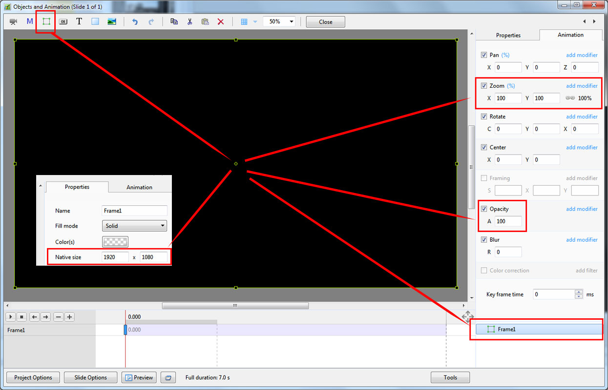The width and height of the screenshot is (608, 390).
Task: Toggle the Zoom X/Y chain link icon
Action: point(570,98)
